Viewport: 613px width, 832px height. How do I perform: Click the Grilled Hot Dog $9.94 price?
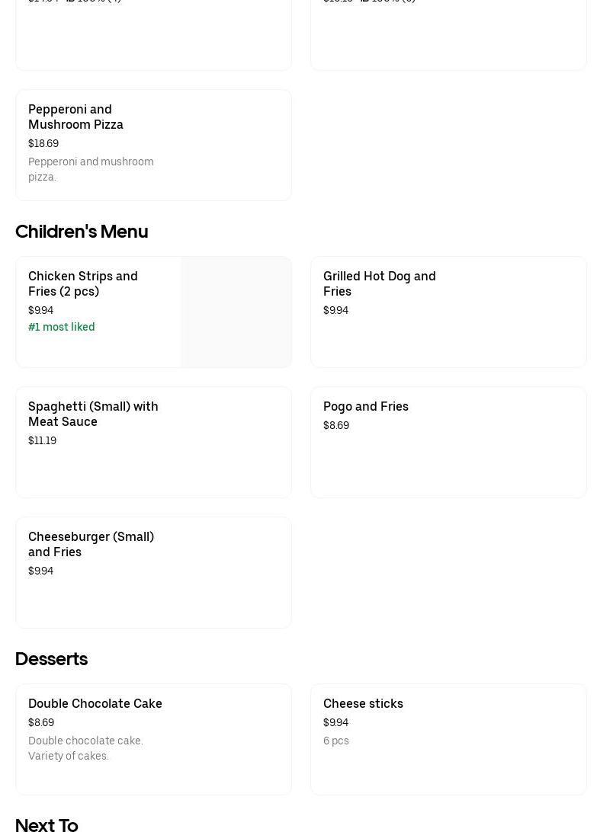point(335,310)
